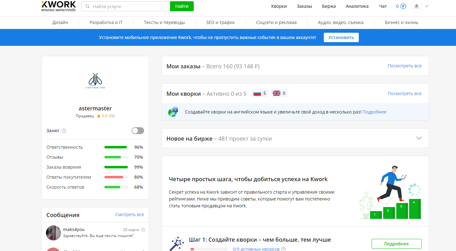Click the astermaster username

point(95,109)
